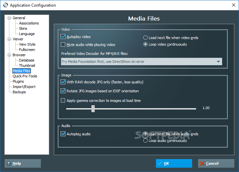
Task: Open the Import/Export settings page
Action: pyautogui.click(x=24, y=87)
